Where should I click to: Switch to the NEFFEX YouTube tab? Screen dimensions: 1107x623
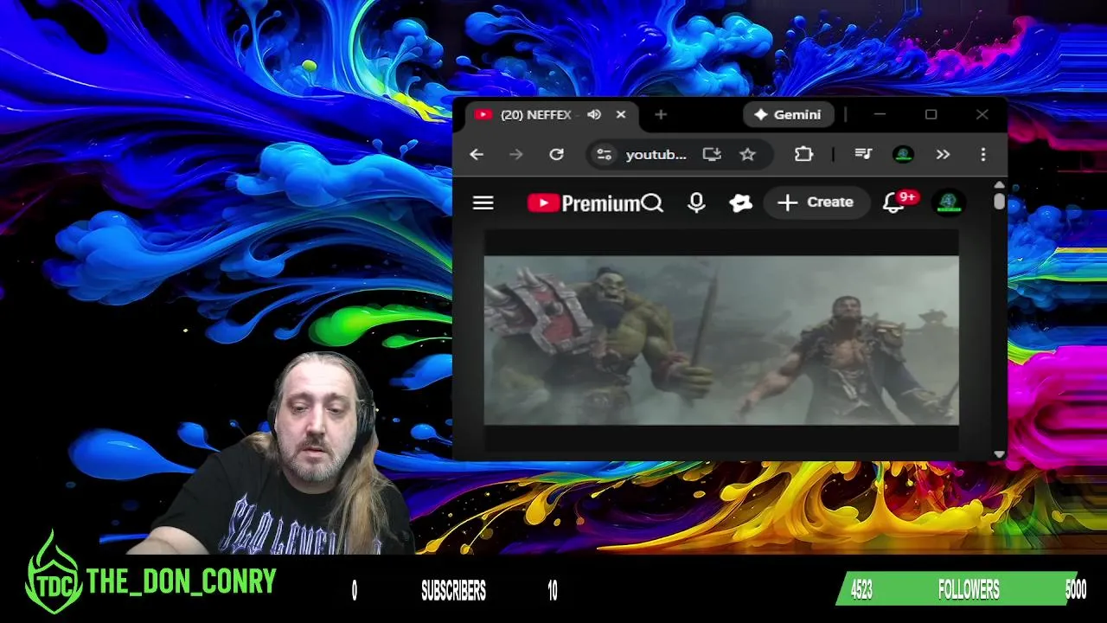tap(550, 114)
